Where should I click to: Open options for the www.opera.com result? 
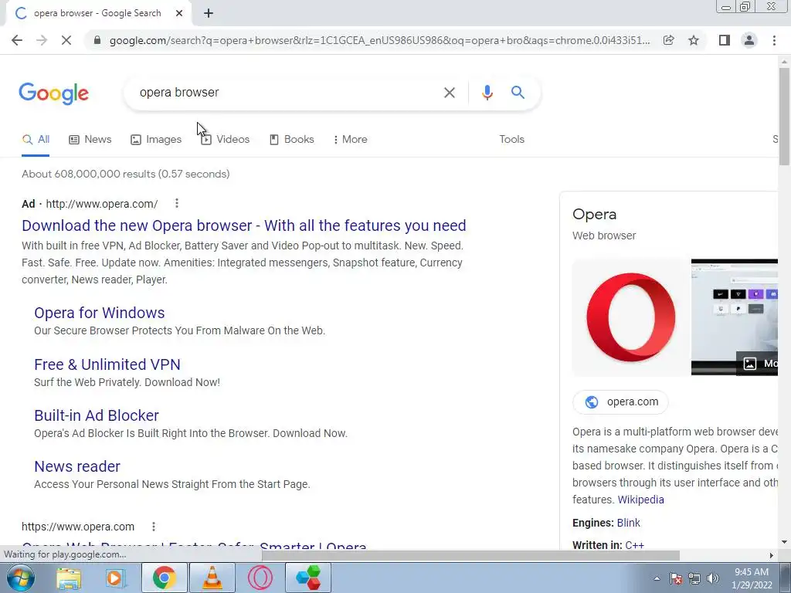[x=154, y=527]
